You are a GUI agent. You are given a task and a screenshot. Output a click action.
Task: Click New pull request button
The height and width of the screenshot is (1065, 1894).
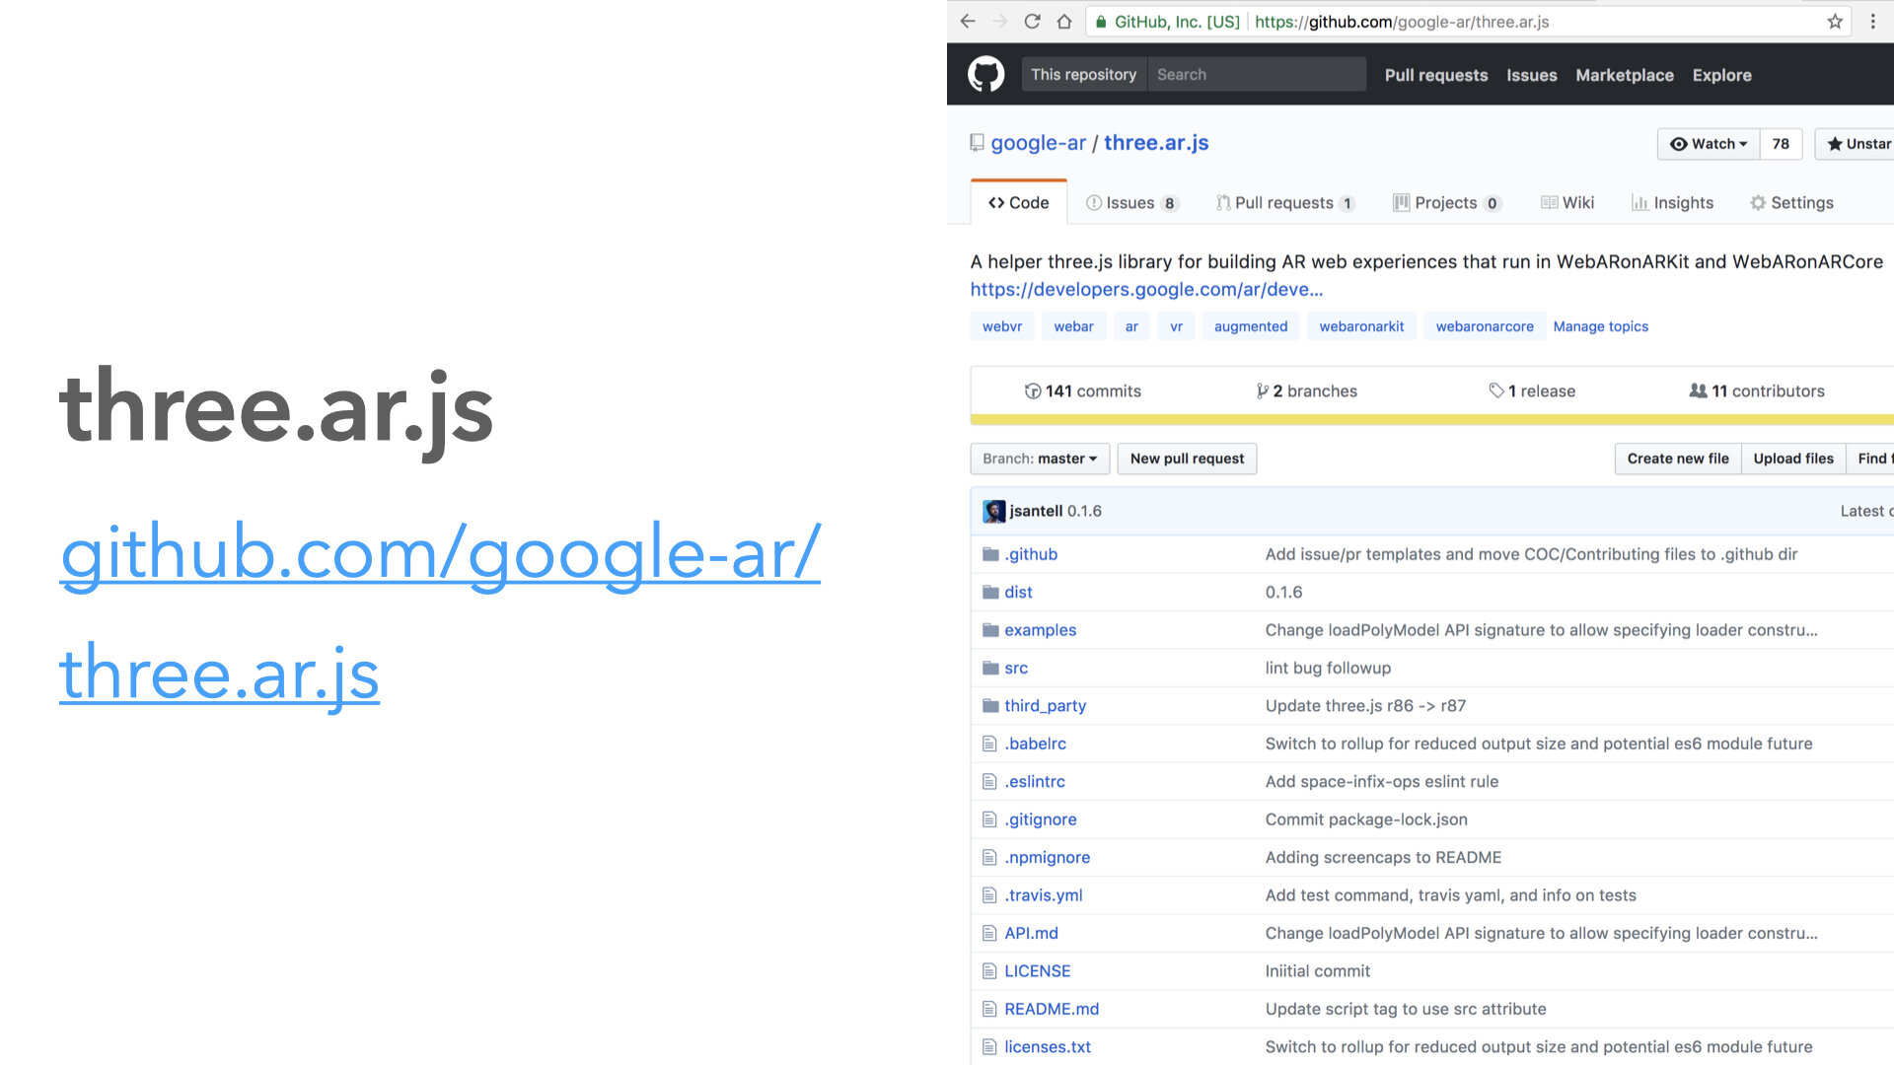point(1187,459)
